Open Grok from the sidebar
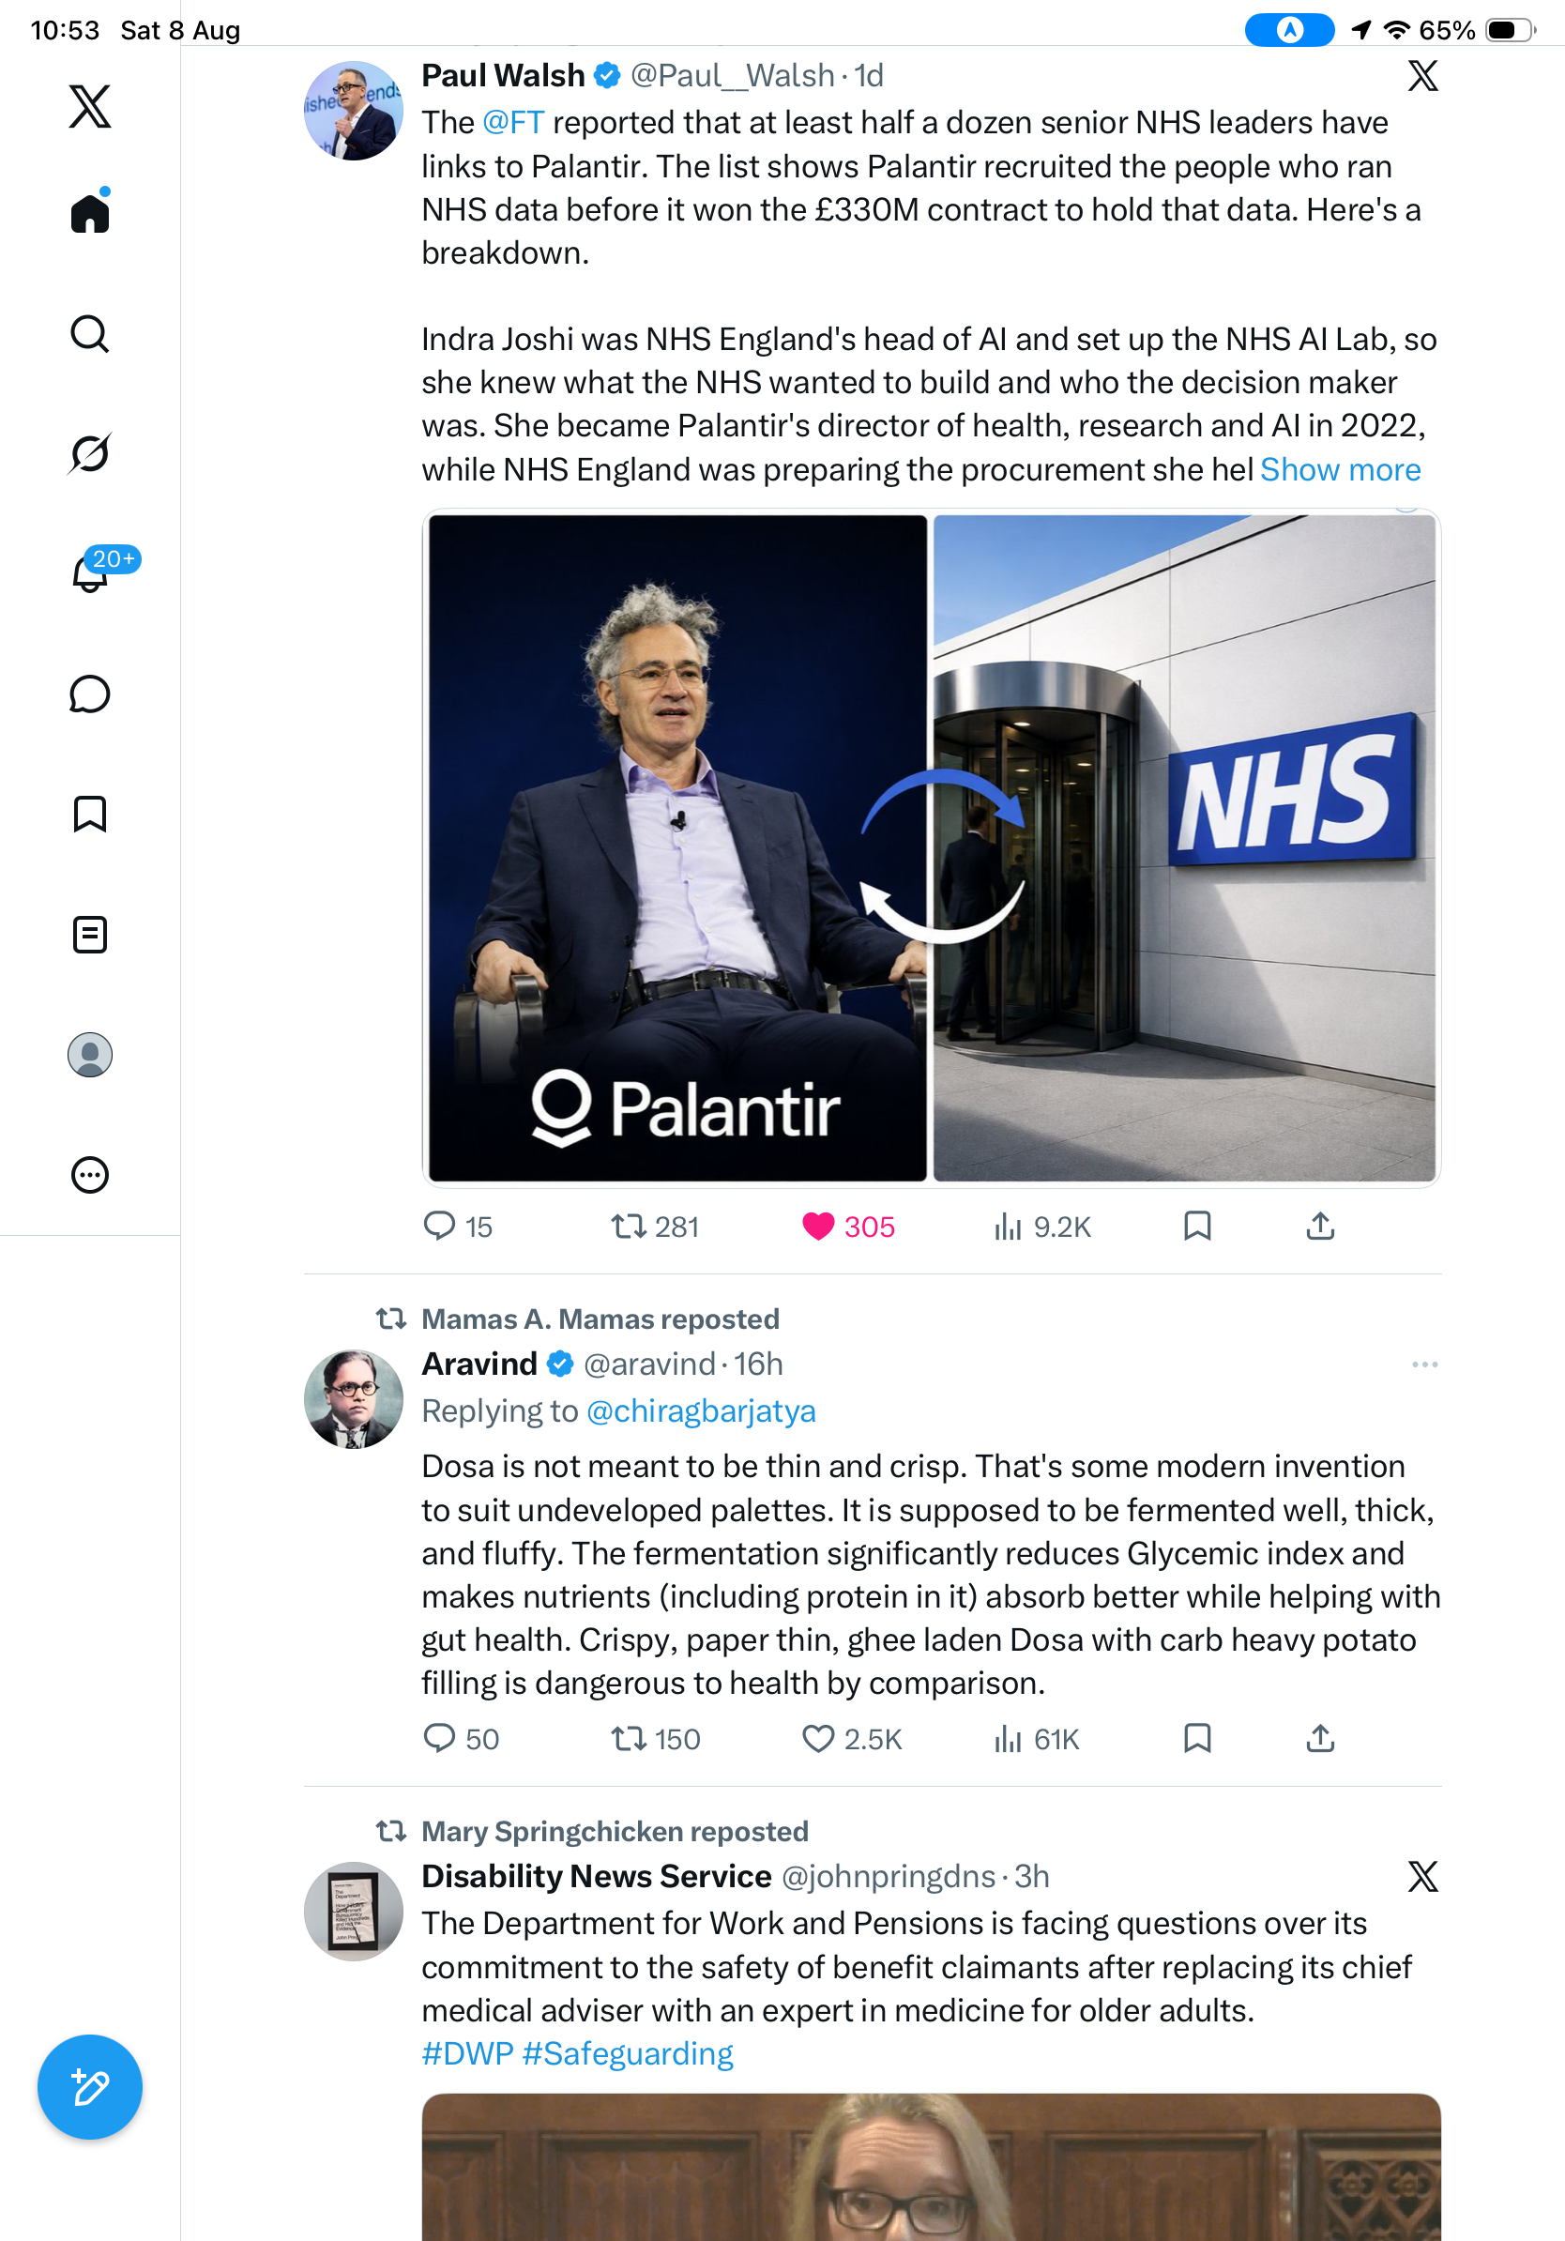The width and height of the screenshot is (1565, 2241). 90,453
